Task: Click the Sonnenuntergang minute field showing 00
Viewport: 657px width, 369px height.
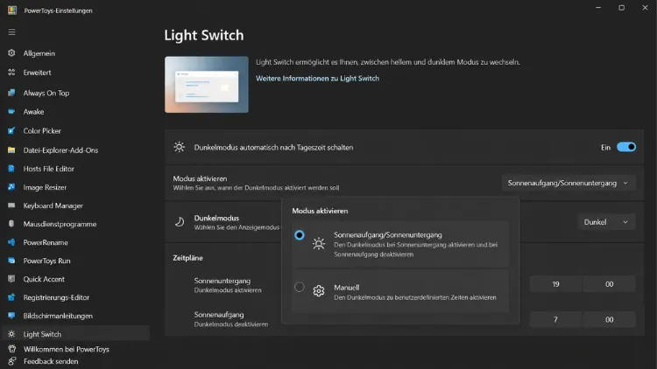Action: 609,284
